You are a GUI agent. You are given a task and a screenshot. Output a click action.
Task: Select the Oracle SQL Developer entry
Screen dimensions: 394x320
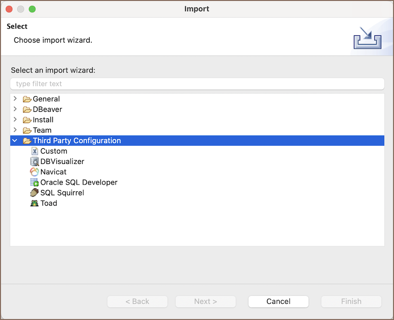[78, 182]
